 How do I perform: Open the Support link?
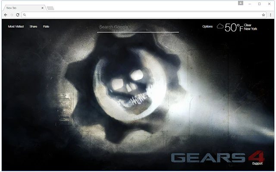(257, 163)
